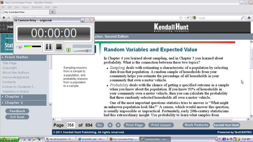Open the Contents link
The image size is (253, 142).
pos(9,82)
